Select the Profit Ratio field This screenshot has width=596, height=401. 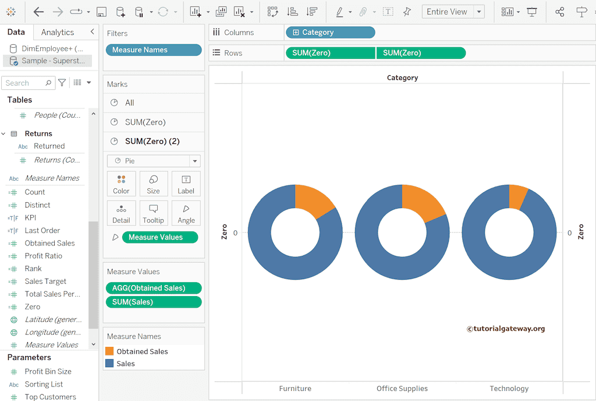[43, 256]
